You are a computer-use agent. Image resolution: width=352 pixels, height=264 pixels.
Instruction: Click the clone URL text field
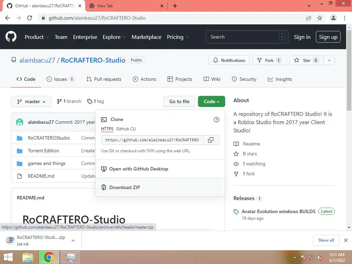click(x=152, y=140)
